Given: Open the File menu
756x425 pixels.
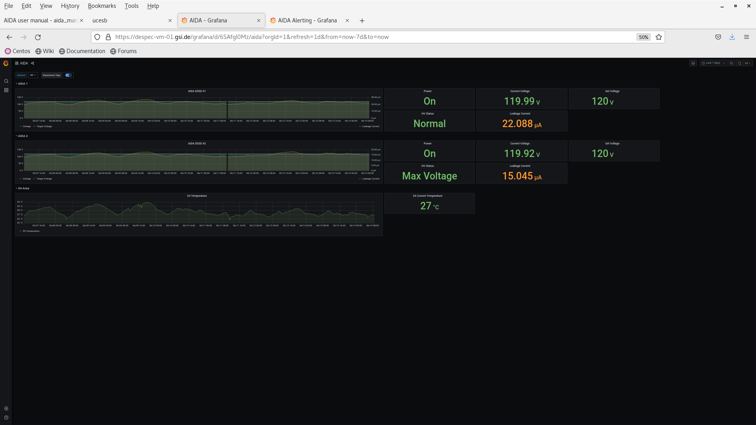Looking at the screenshot, I should point(9,6).
